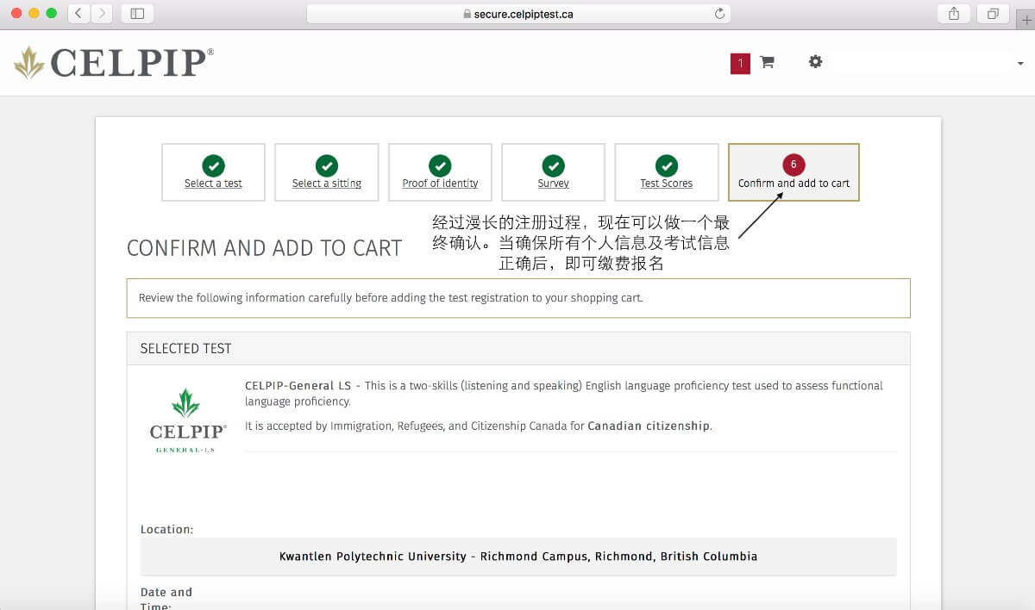This screenshot has height=610, width=1035.
Task: Click the CELPIP-General LS description text
Action: 564,394
